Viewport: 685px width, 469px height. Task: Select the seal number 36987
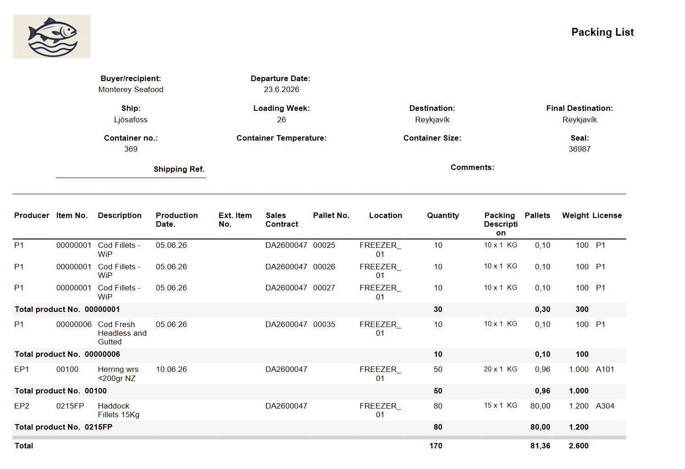(580, 149)
